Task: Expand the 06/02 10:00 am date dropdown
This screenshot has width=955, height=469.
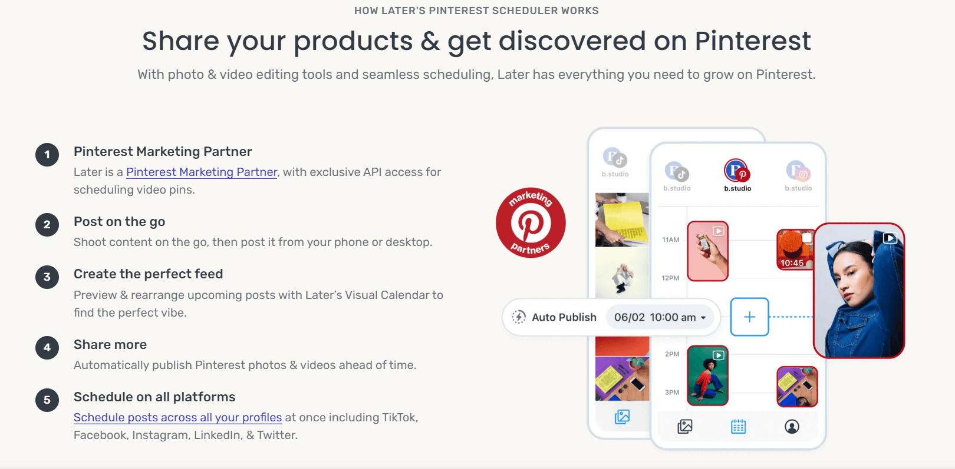Action: [x=660, y=317]
